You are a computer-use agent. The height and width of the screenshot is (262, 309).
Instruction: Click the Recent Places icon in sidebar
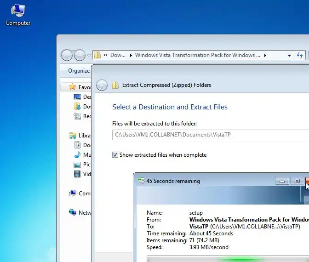point(77,116)
